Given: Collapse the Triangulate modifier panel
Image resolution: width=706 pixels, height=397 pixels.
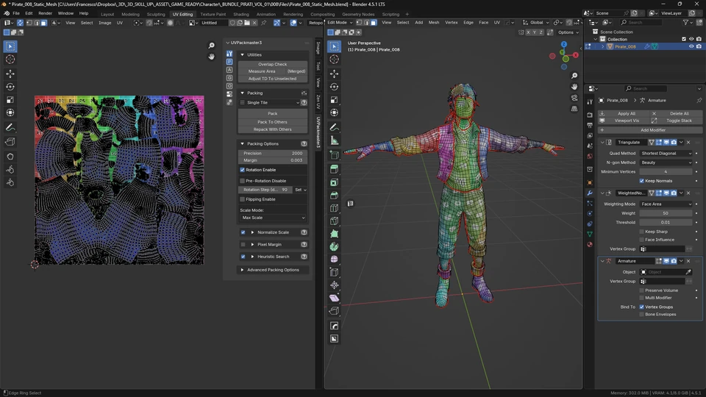Looking at the screenshot, I should coord(602,142).
